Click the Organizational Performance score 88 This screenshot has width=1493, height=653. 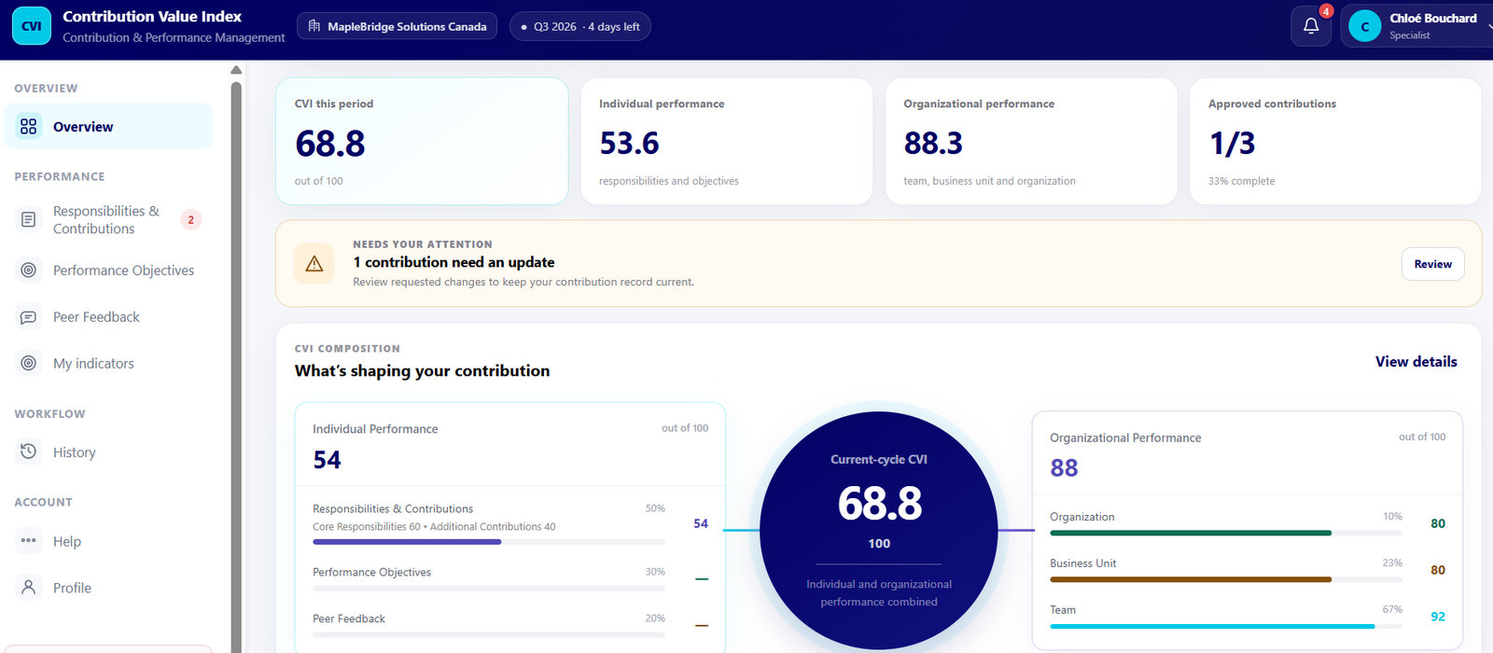point(1064,468)
